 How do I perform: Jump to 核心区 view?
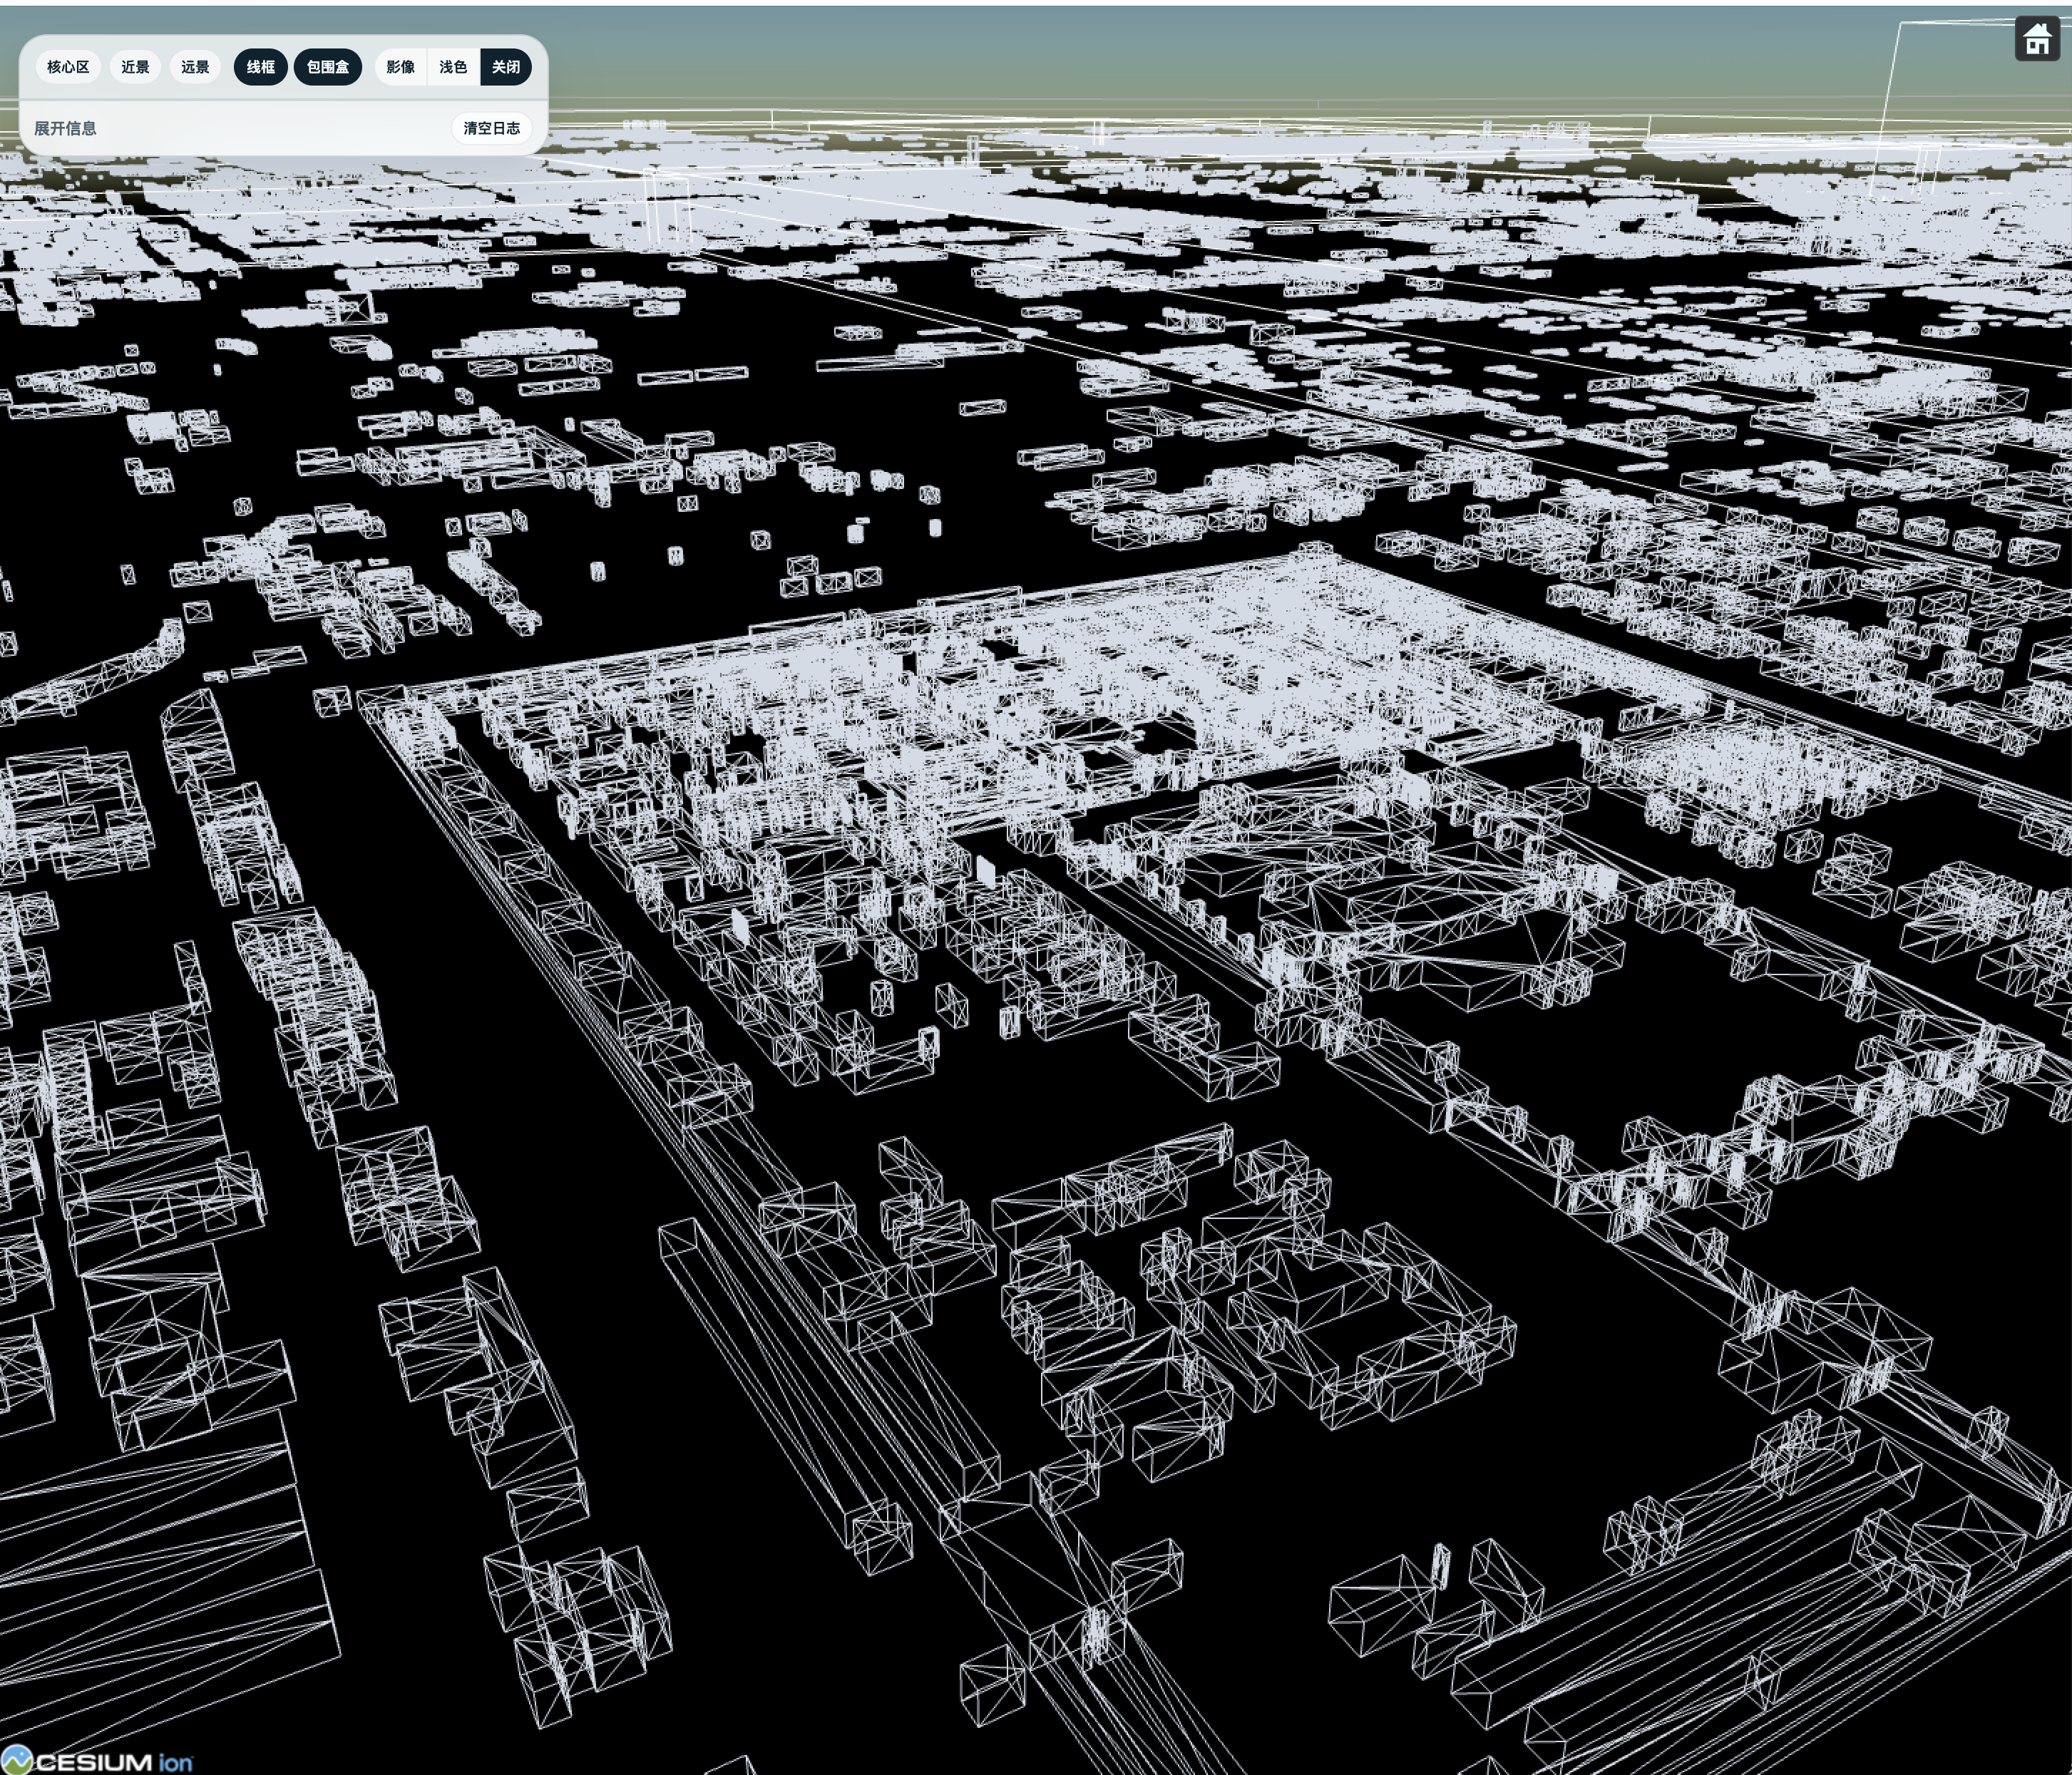tap(68, 67)
